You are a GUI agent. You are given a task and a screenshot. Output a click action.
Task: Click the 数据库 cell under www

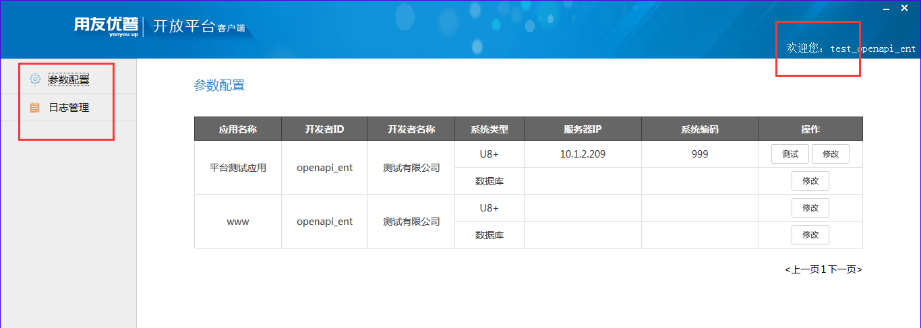click(489, 235)
